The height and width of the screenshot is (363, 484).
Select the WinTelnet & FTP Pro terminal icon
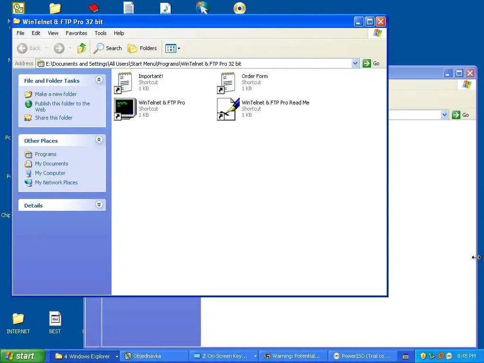point(125,109)
